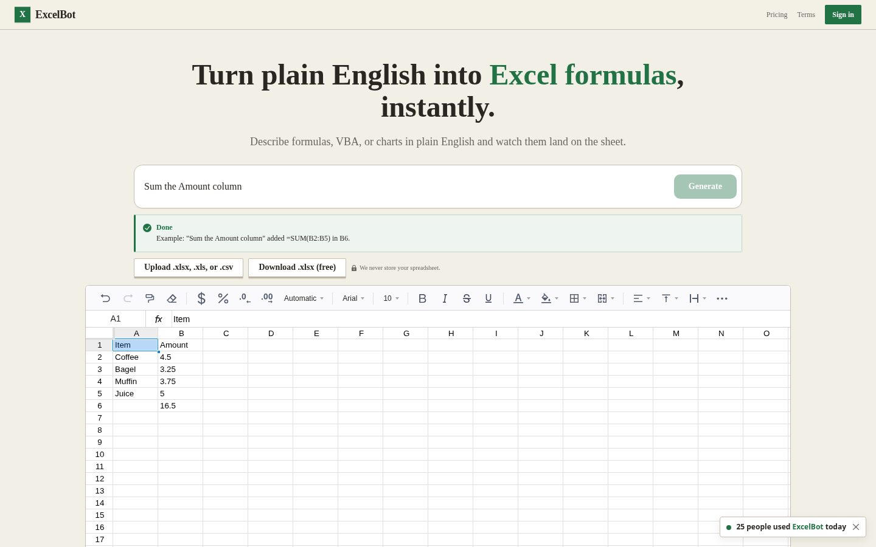The width and height of the screenshot is (876, 547).
Task: Click the ExcelBot link in notification
Action: coord(808,527)
